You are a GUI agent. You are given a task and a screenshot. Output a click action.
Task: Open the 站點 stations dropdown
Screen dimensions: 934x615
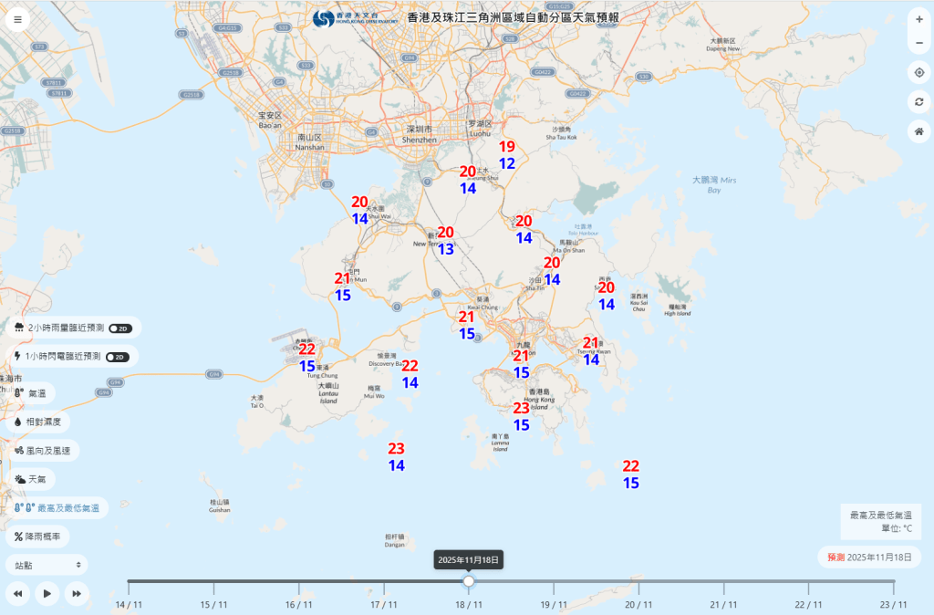click(x=44, y=565)
